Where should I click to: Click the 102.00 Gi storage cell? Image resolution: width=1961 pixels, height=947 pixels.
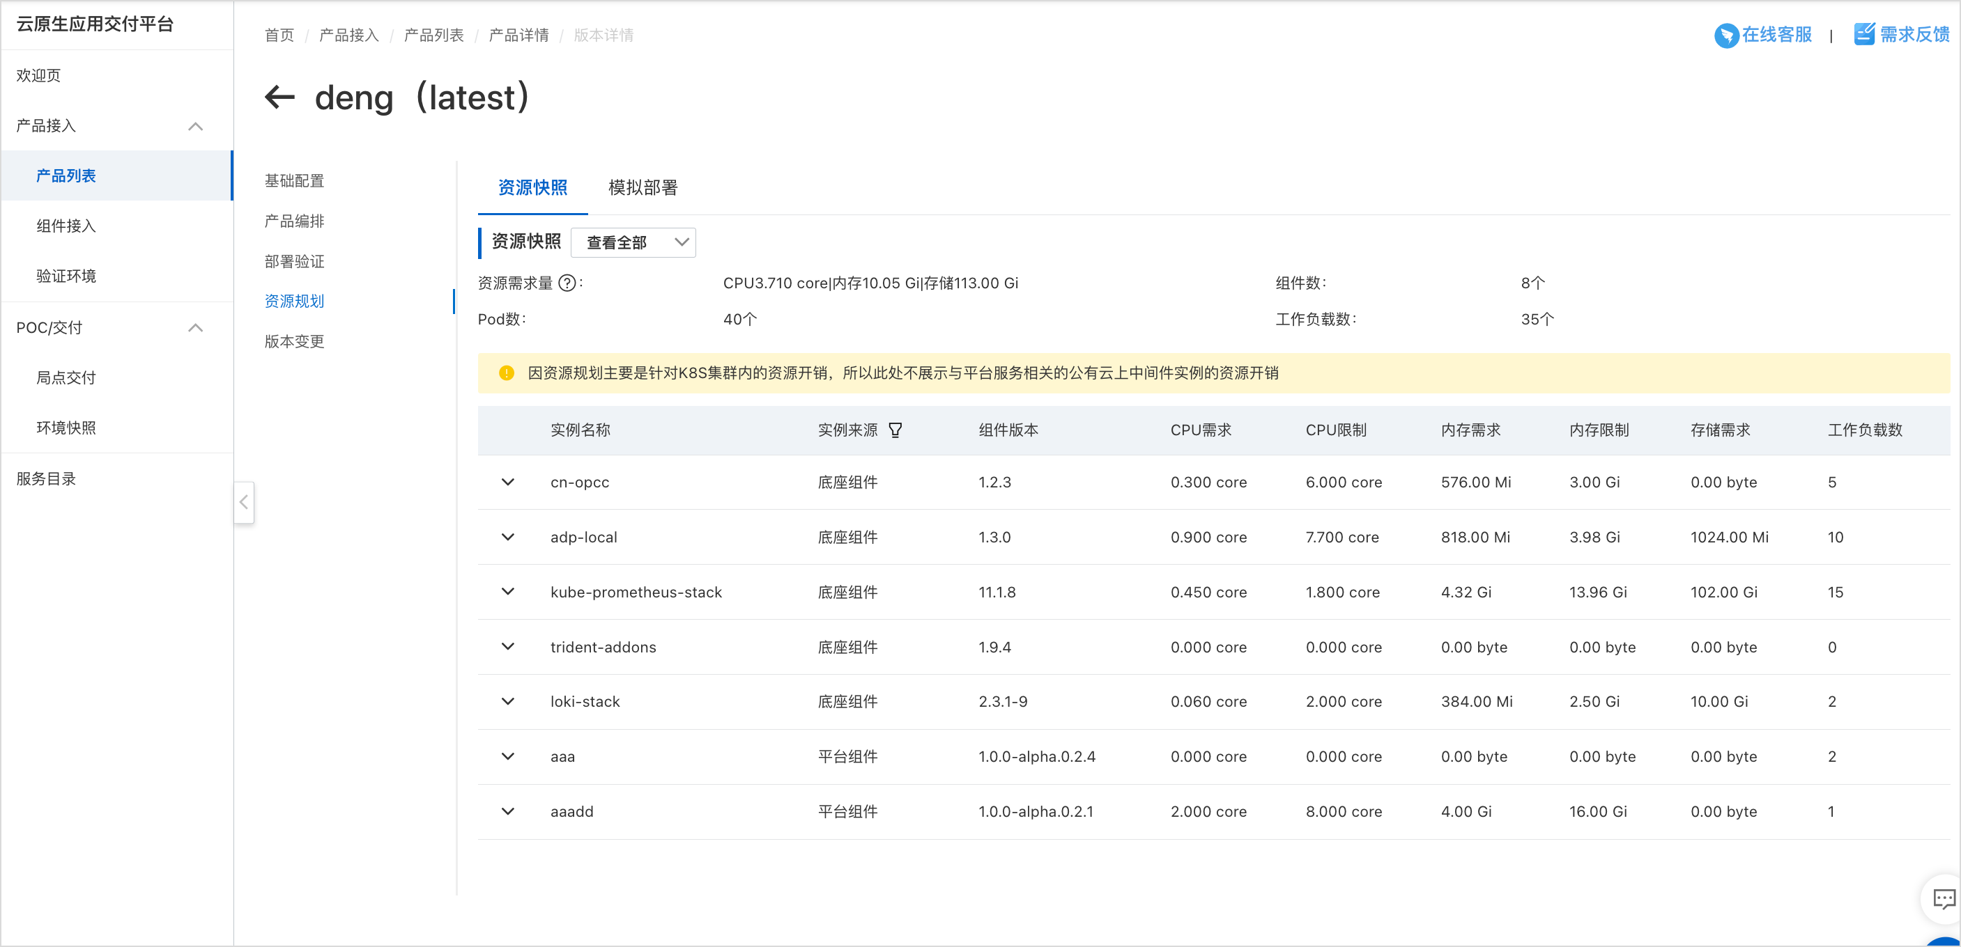click(x=1723, y=592)
